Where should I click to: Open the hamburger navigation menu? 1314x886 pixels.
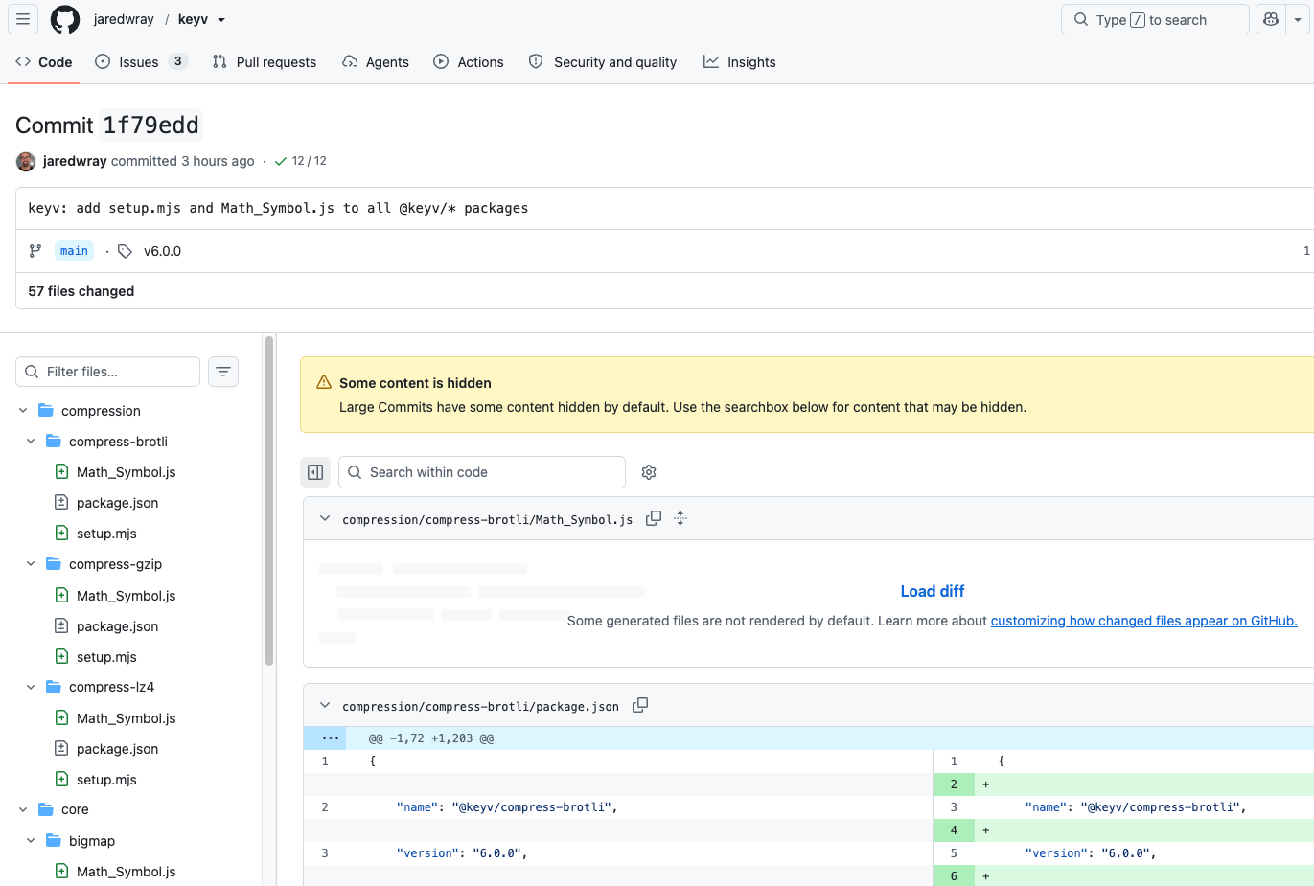(x=23, y=19)
